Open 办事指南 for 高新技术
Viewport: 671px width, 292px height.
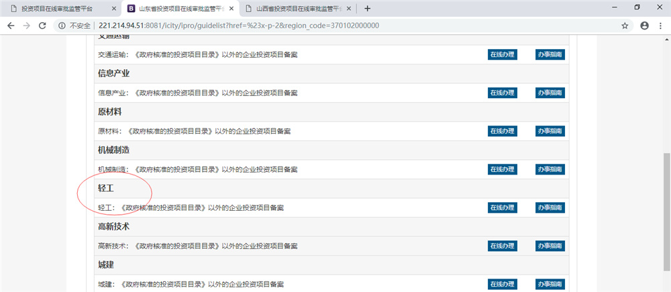550,246
